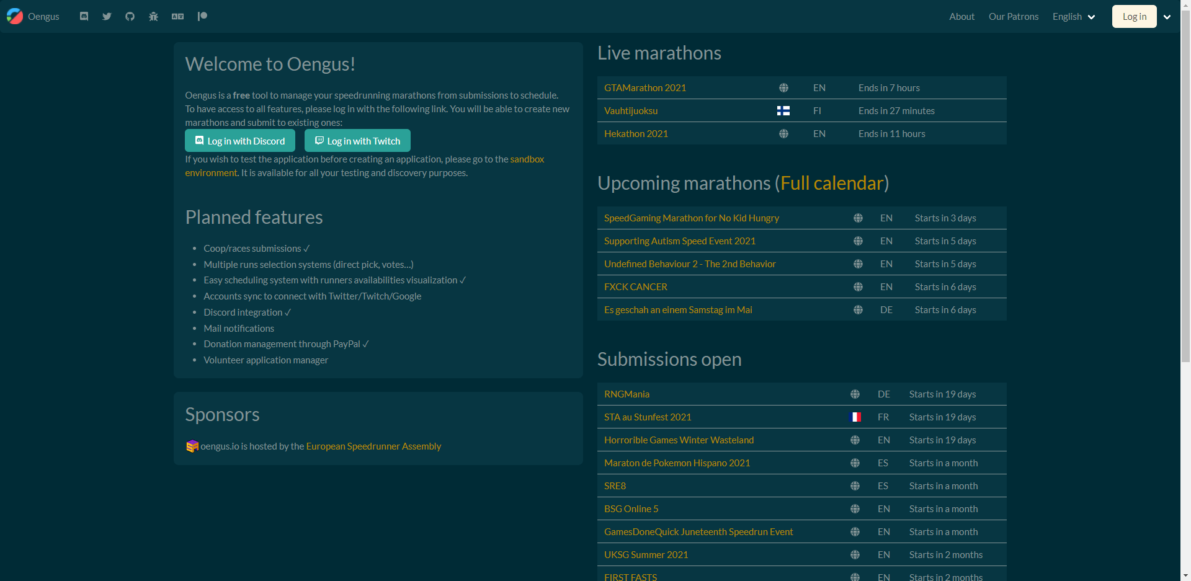Open European Speedrunner Assembly link

[x=373, y=446]
